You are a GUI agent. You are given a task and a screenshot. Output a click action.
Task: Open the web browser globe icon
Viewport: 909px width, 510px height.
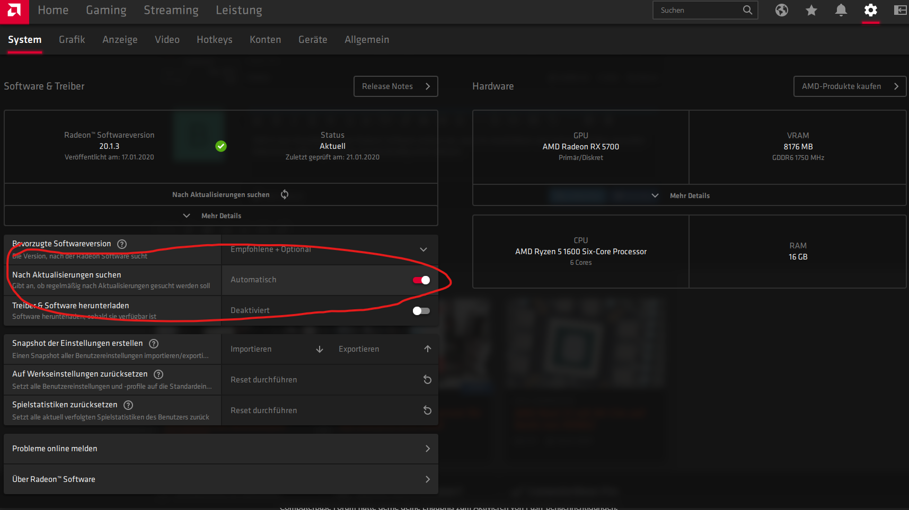coord(781,10)
